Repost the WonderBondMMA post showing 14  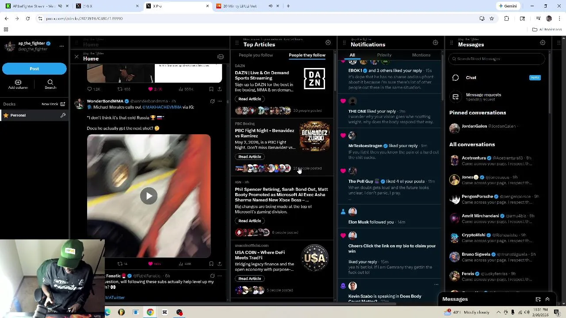tap(122, 264)
